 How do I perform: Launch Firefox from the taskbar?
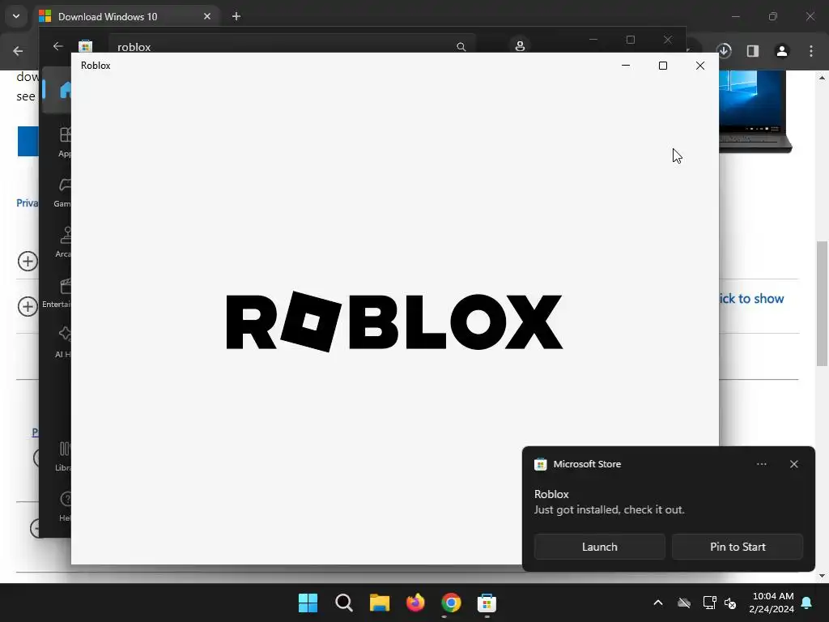click(415, 603)
